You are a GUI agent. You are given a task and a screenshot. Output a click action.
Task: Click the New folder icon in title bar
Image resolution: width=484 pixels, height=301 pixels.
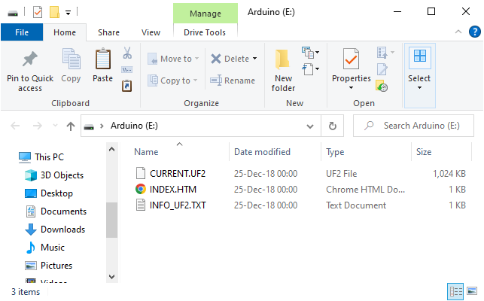[54, 12]
